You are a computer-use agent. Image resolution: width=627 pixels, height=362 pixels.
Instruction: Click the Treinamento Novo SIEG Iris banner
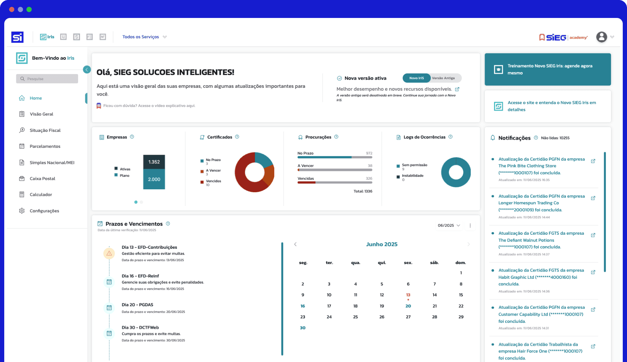coord(548,69)
